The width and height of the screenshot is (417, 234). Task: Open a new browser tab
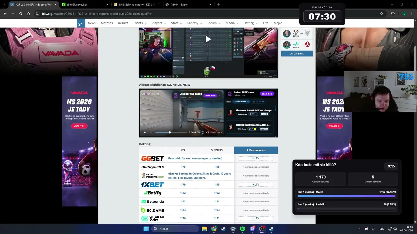coord(218,5)
